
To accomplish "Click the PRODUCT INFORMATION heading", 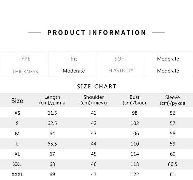I will tap(96, 33).
